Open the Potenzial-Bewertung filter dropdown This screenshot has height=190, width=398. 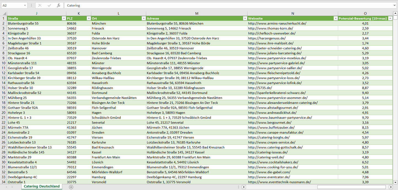[x=390, y=18]
